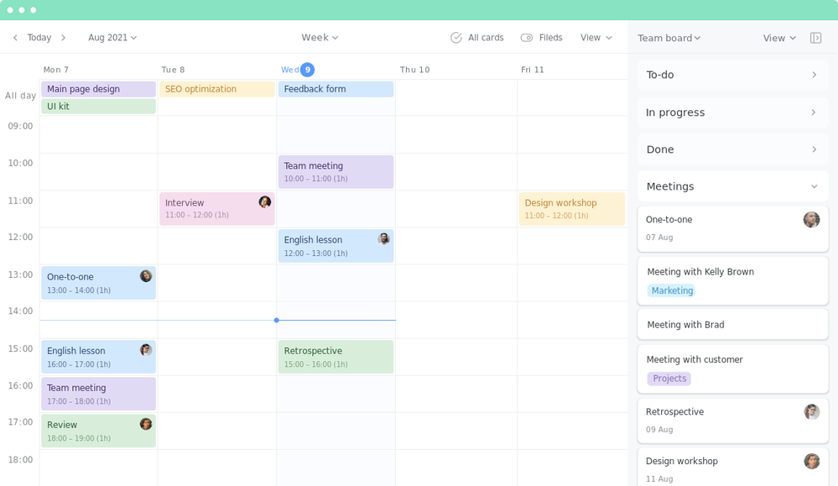Screen dimensions: 838x486
Task: Click the avatar on the One-to-one card
Action: pos(811,219)
